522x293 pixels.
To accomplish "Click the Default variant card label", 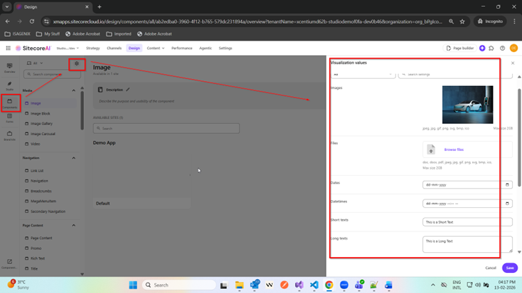I will coord(103,204).
